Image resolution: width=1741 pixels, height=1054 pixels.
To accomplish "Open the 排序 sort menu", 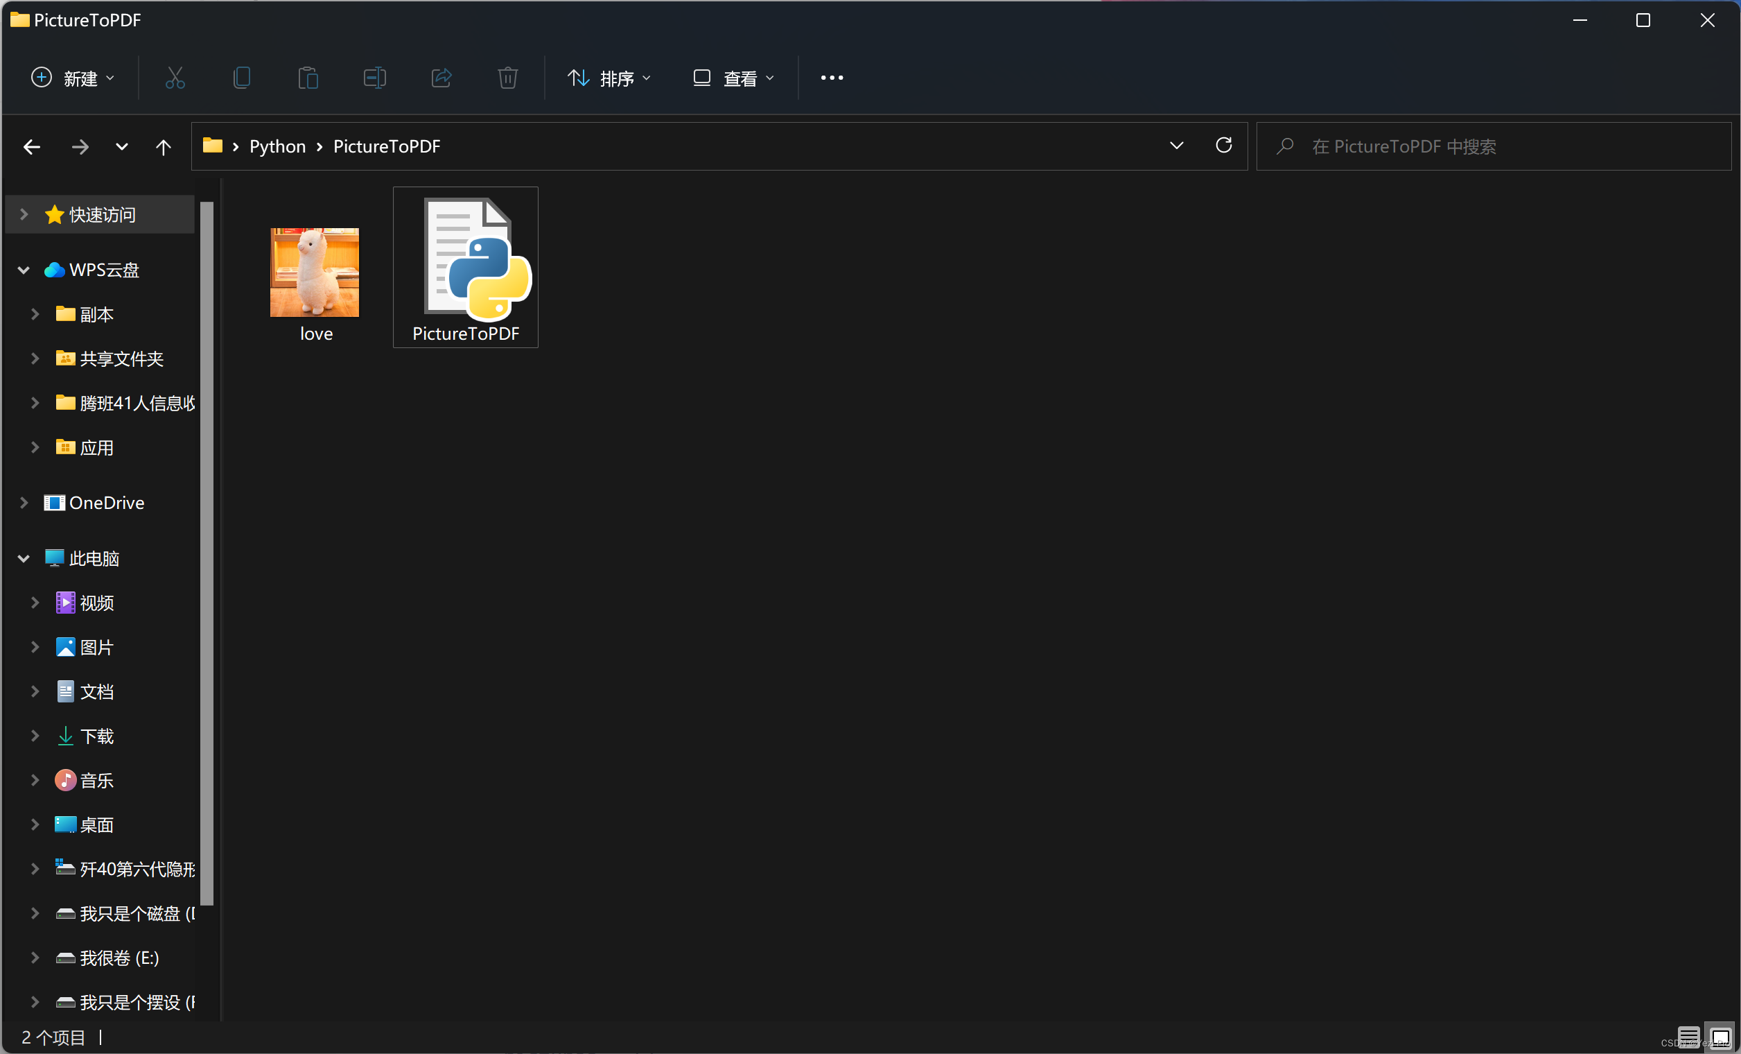I will tap(609, 78).
